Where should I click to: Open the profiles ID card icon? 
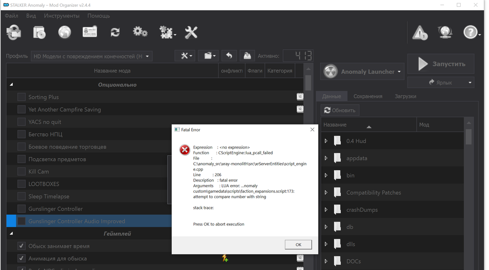tap(89, 32)
